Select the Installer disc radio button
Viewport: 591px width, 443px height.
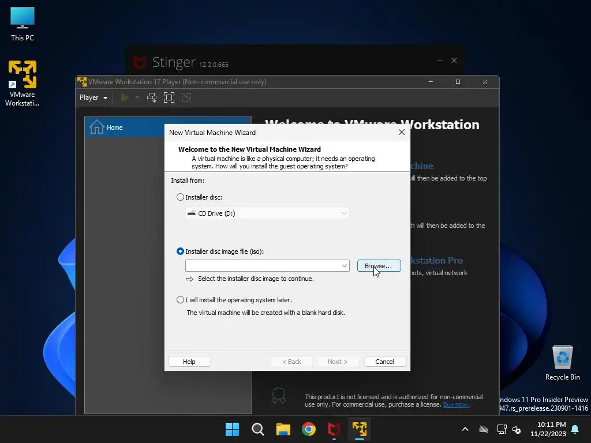(180, 197)
